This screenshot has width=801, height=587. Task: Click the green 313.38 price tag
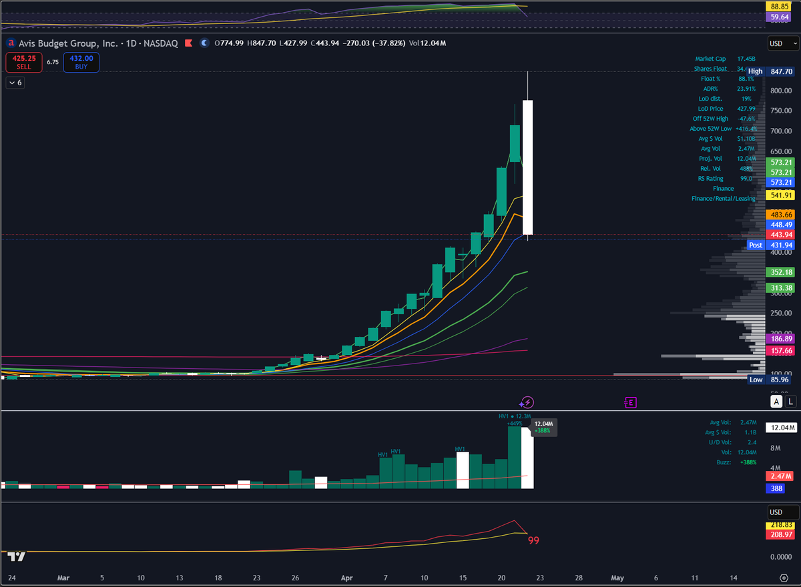click(x=781, y=288)
